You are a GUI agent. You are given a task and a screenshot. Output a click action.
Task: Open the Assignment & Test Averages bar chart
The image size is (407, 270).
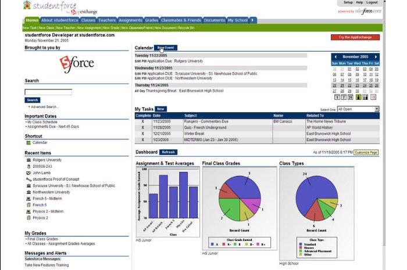pyautogui.click(x=168, y=202)
